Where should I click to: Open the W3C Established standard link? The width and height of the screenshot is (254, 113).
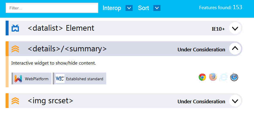coord(79,78)
